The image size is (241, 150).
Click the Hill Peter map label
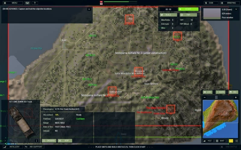point(93,85)
